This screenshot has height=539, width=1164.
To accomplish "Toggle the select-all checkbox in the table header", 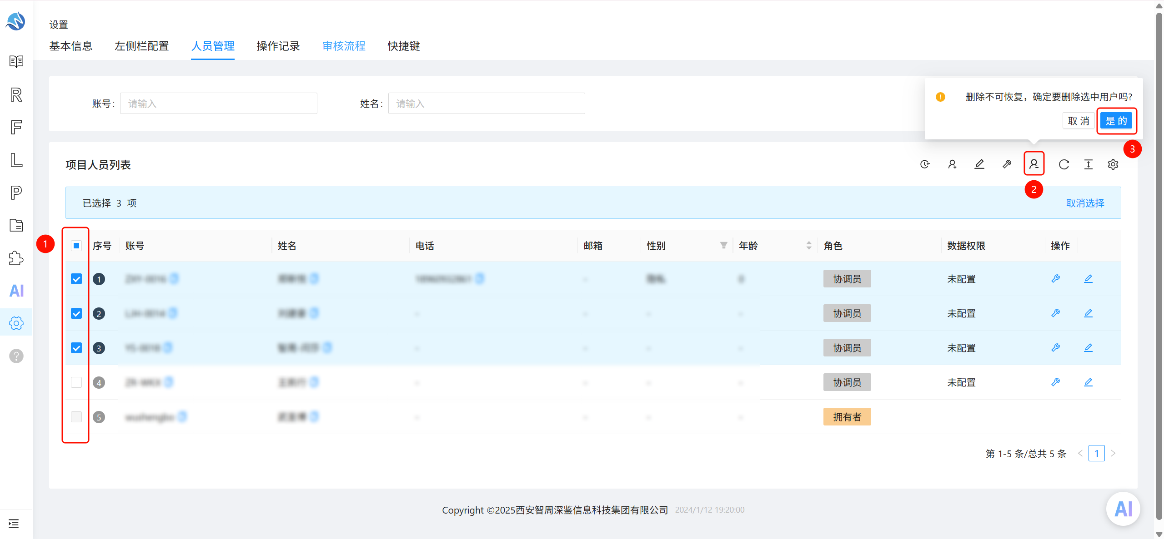I will (x=76, y=246).
